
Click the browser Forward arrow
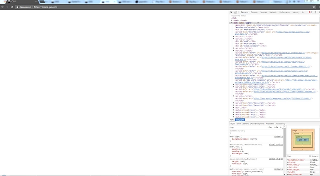pos(7,7)
